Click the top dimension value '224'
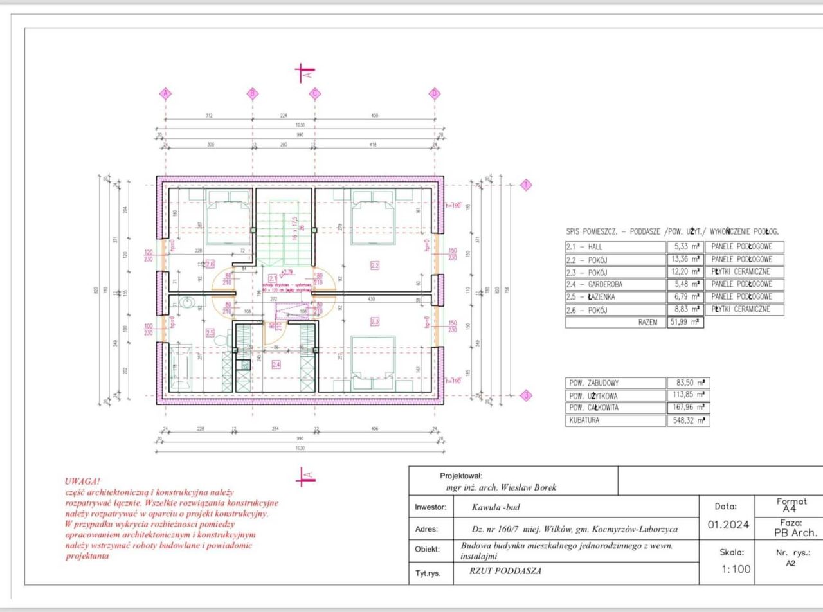Screen dimensions: 823x612 point(284,116)
